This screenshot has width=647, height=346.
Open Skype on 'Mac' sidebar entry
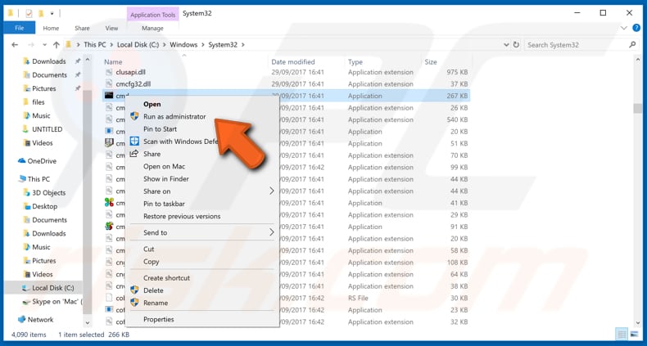(57, 302)
